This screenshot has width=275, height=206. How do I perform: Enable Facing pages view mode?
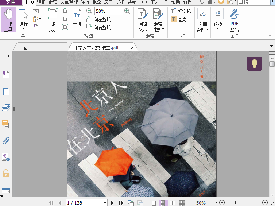tap(173, 203)
